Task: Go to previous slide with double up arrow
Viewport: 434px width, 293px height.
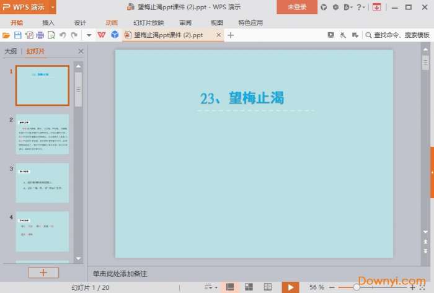Action: (425, 242)
